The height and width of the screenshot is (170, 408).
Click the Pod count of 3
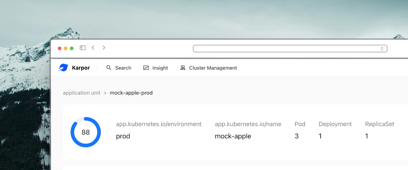(296, 136)
